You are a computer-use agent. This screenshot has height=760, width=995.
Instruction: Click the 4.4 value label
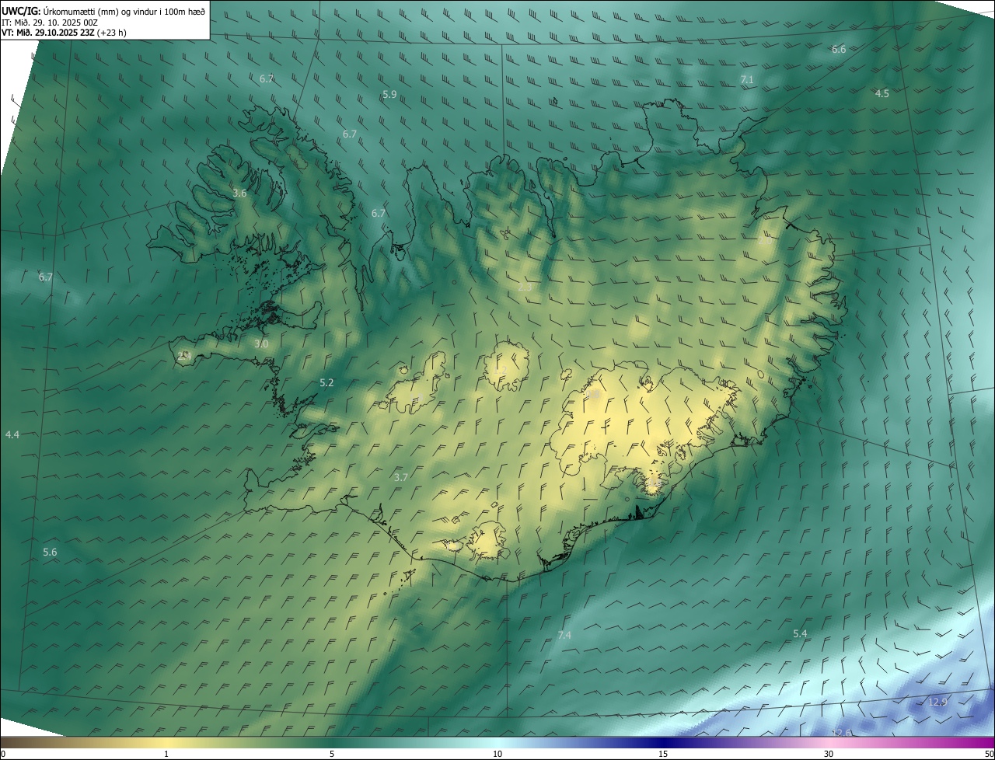(12, 435)
